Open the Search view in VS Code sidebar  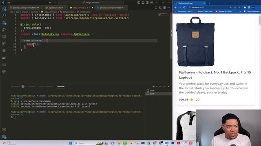pyautogui.click(x=4, y=15)
